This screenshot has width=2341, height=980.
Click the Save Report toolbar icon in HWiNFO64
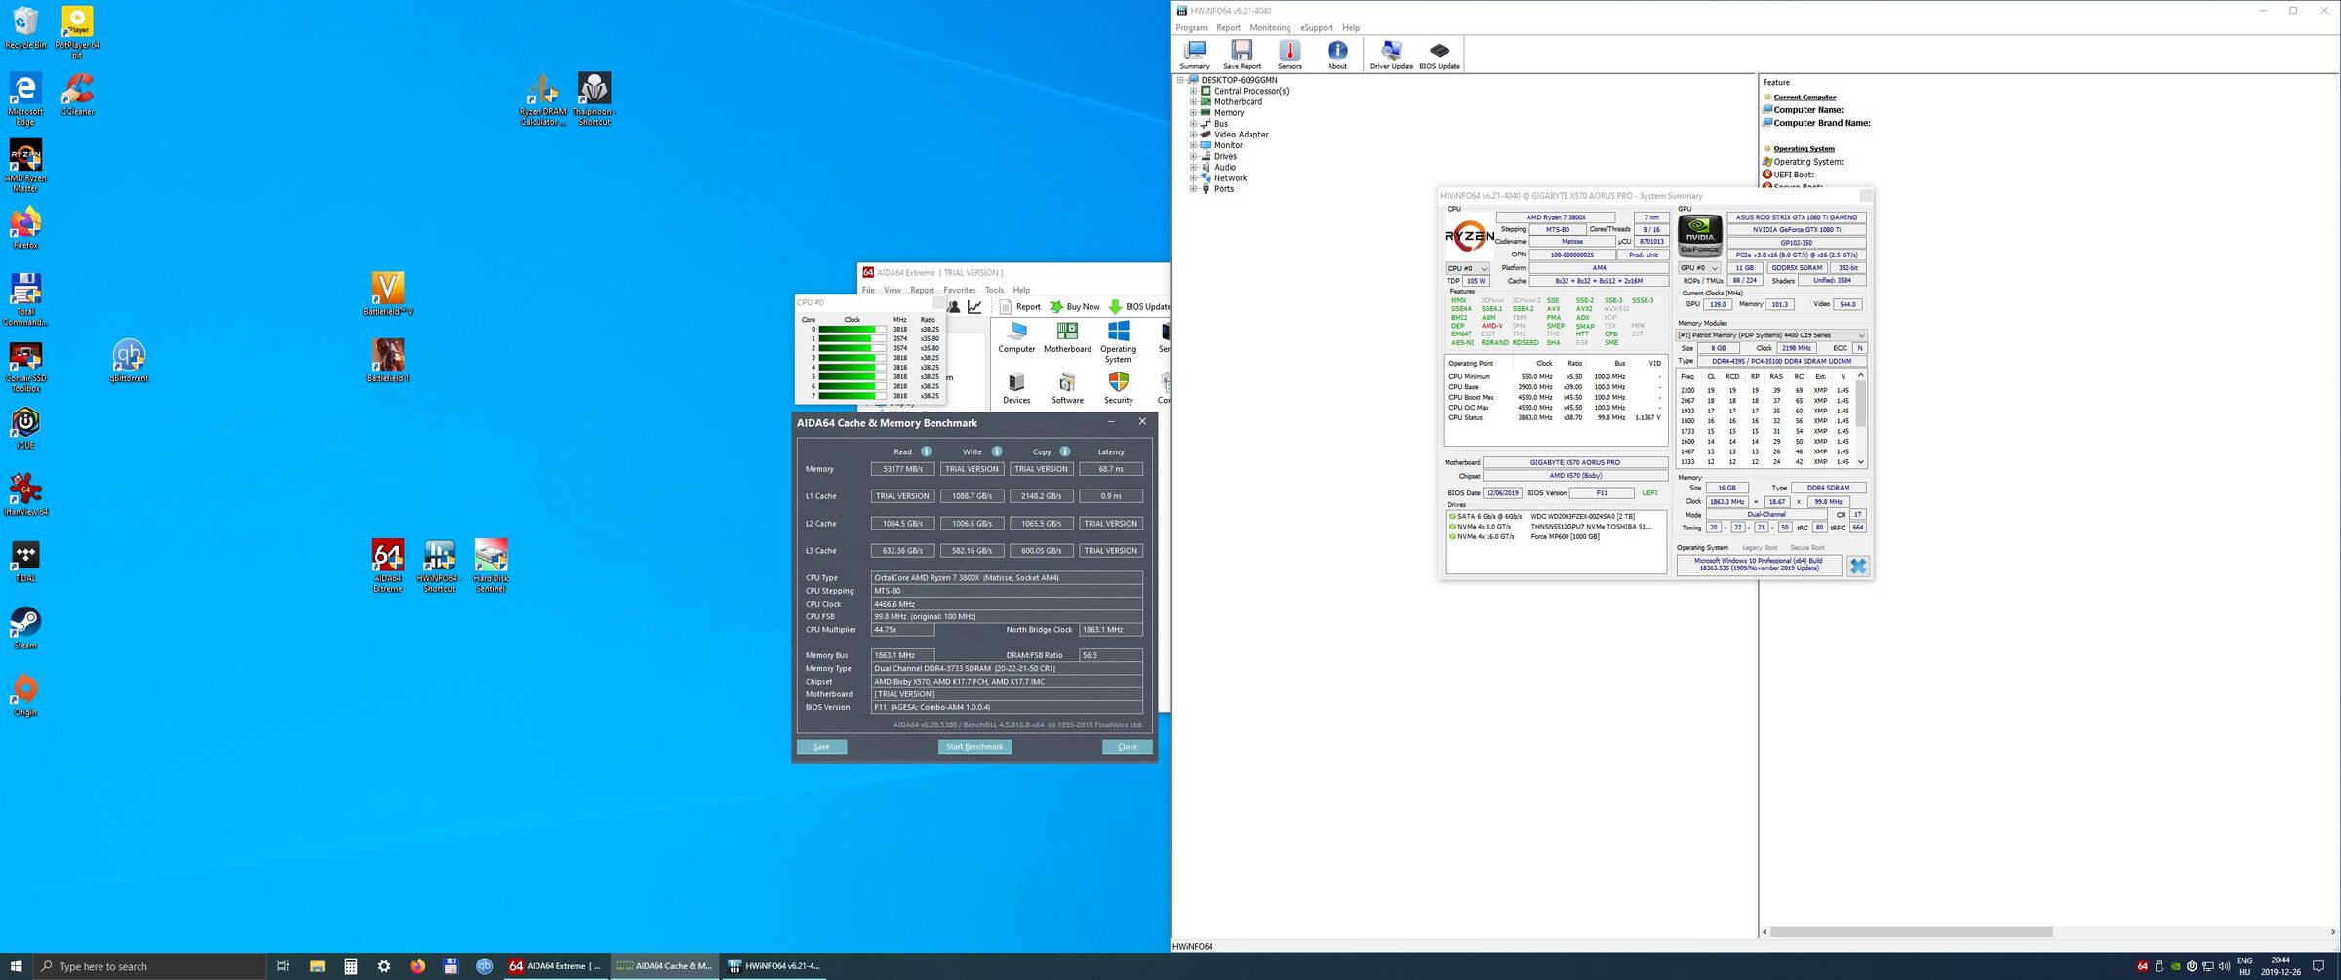pyautogui.click(x=1242, y=54)
